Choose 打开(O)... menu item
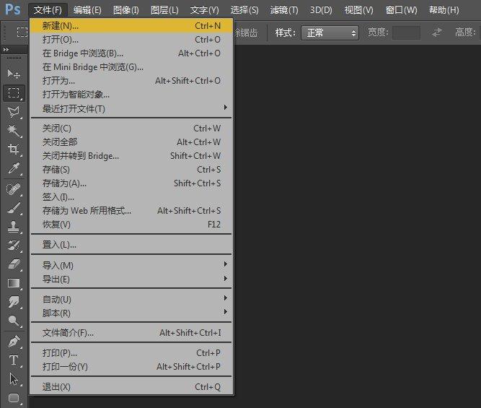 tap(131, 40)
